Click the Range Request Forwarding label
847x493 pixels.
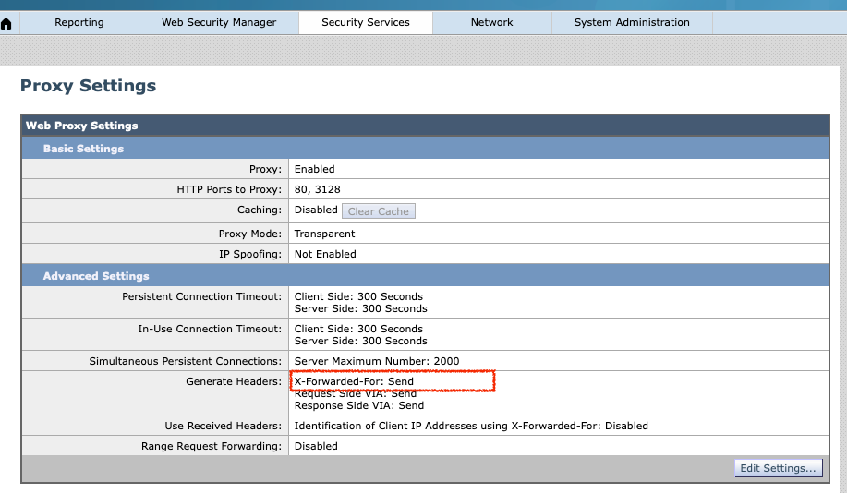pyautogui.click(x=212, y=446)
